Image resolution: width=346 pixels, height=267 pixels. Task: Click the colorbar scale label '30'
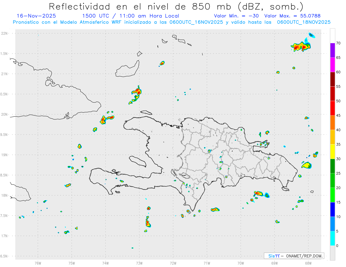339,159
